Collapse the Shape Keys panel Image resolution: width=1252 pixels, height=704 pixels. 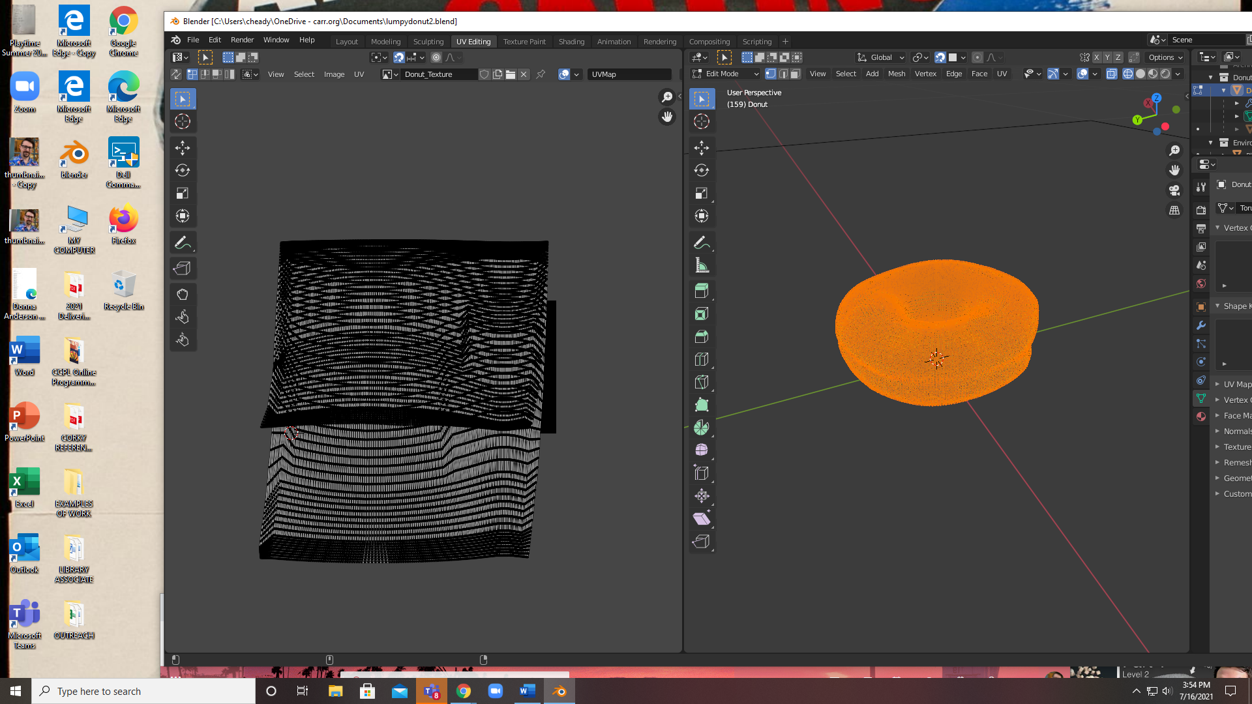(1233, 306)
